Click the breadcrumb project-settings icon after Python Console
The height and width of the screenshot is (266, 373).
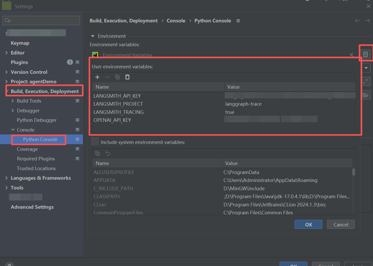[x=238, y=21]
